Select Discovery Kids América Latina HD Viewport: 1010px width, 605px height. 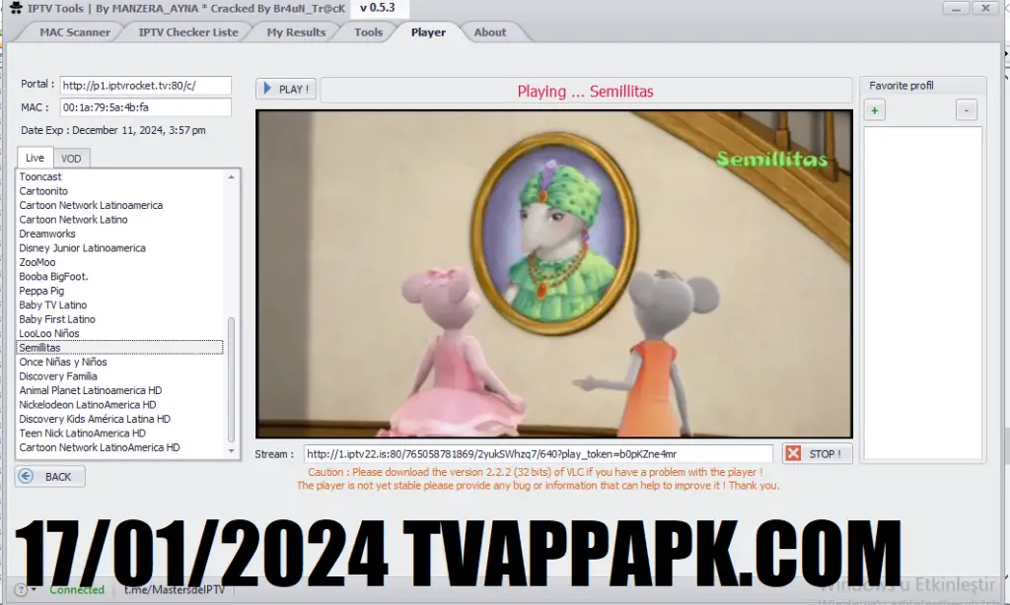(x=119, y=419)
